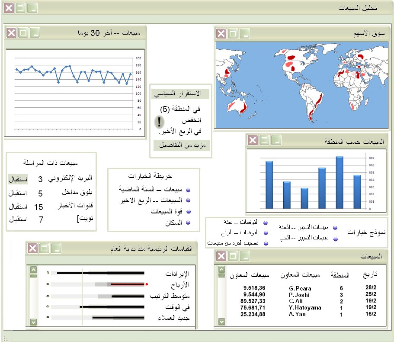The image size is (394, 342).
Task: Open مزيد من التفاصيل link
Action: coord(182,145)
